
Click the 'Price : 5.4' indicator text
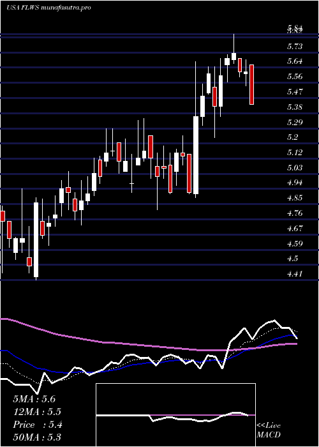(x=37, y=425)
